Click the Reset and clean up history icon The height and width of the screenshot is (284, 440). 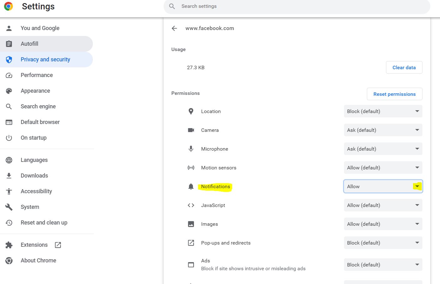click(x=9, y=223)
